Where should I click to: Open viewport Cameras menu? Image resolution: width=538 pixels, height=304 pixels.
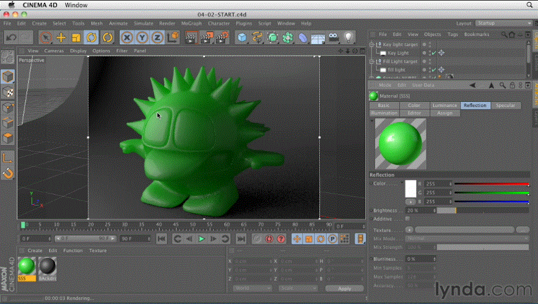[54, 51]
